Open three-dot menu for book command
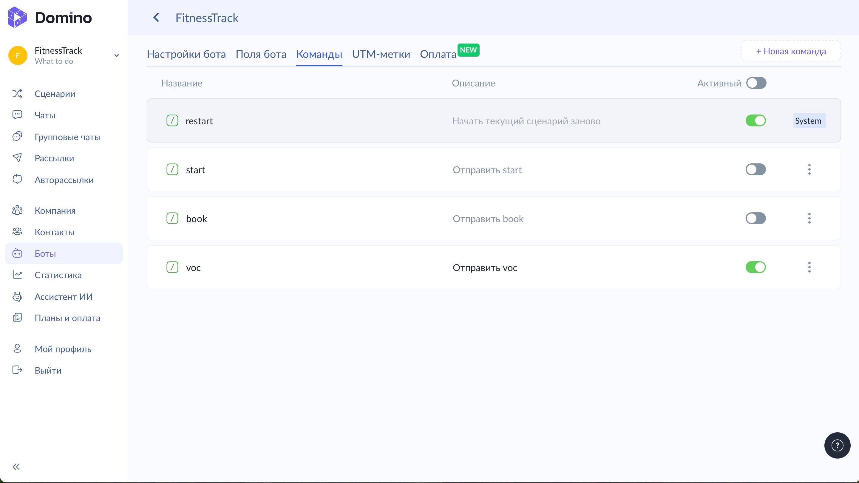The image size is (859, 483). click(x=809, y=218)
